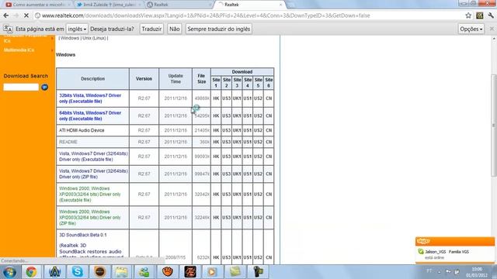Open the 32bits Vista, Windows7 Driver link
The image size is (497, 279).
click(90, 98)
